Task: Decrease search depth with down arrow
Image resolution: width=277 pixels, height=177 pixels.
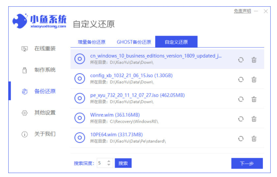Action: click(109, 165)
